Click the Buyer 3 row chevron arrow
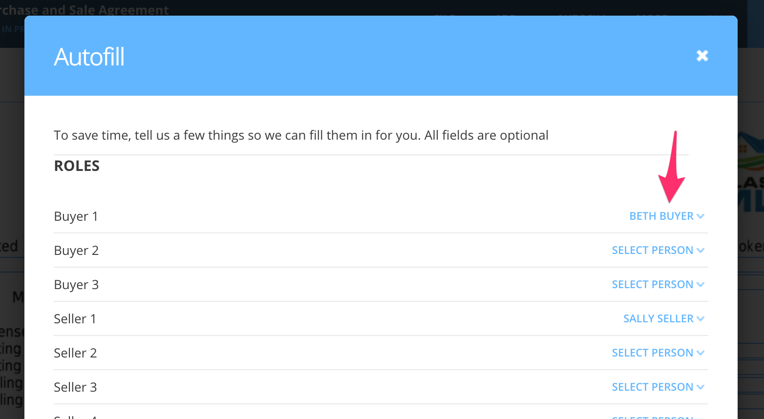Viewport: 764px width, 419px height. point(700,285)
